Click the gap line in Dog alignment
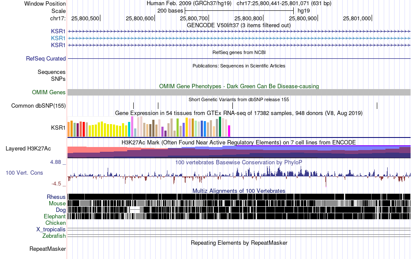 135,210
